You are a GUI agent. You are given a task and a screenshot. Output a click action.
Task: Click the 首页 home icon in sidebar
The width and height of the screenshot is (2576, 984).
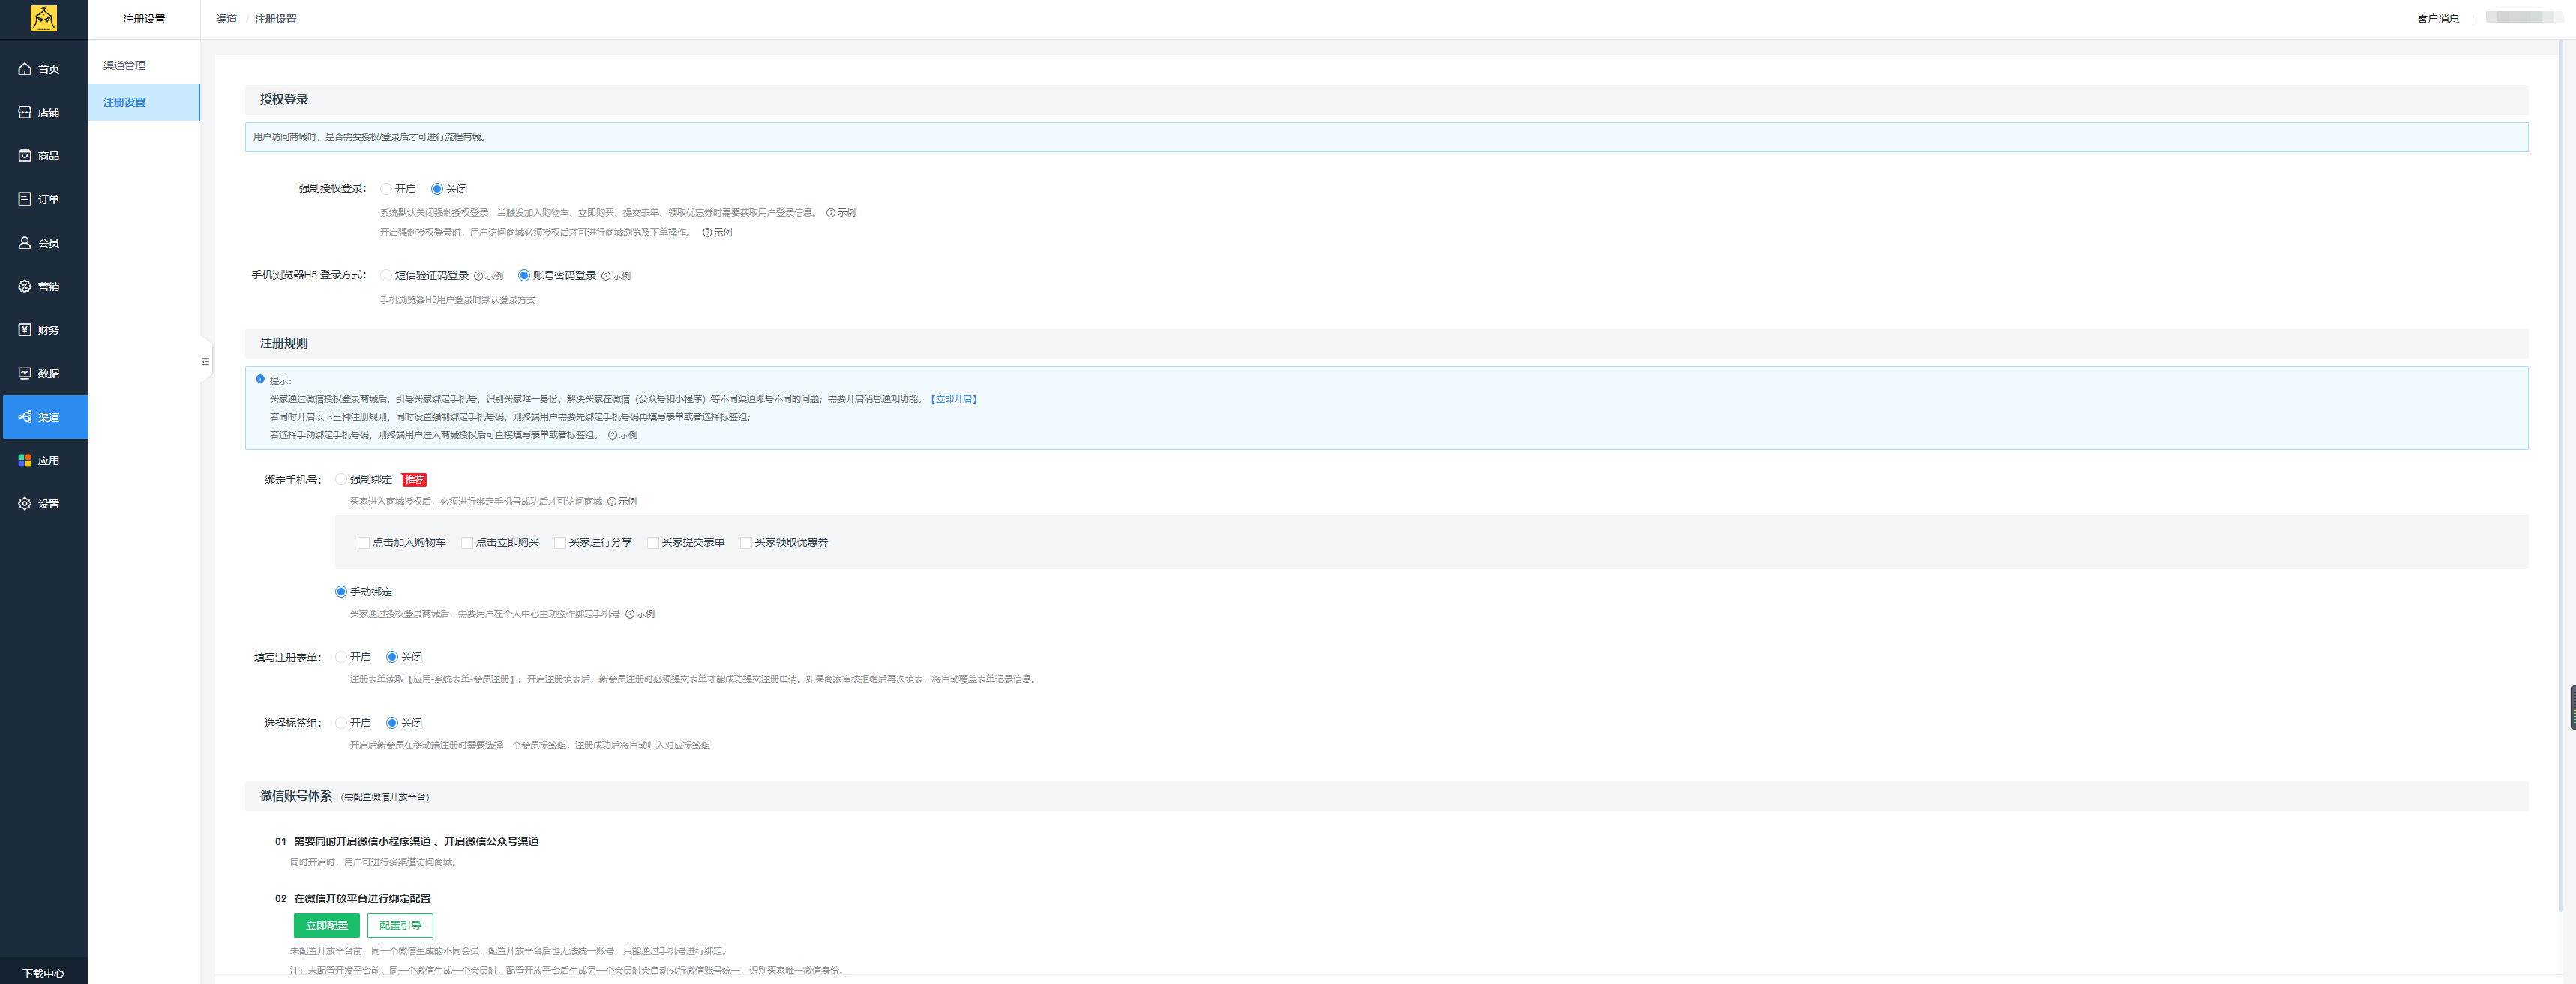click(25, 69)
